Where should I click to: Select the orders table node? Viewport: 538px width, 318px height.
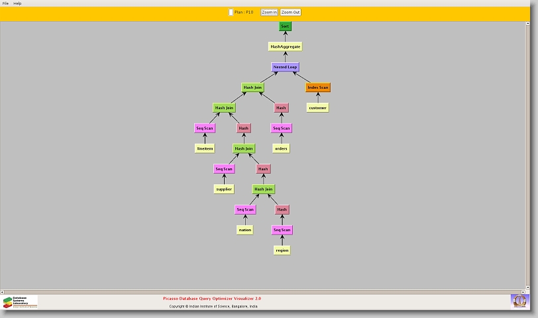click(281, 148)
